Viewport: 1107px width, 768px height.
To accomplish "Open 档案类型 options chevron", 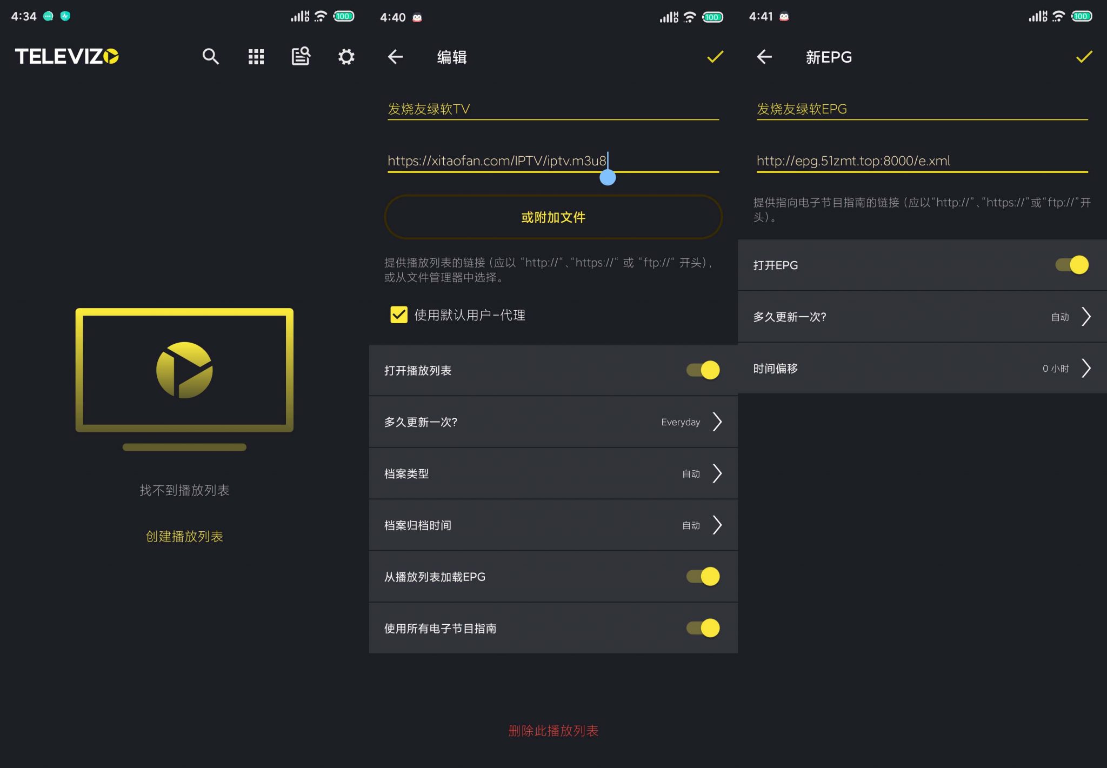I will coord(717,473).
